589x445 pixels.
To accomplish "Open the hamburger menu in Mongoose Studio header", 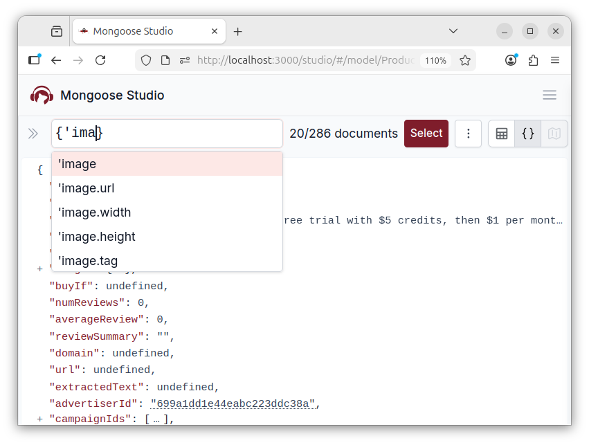I will tap(549, 95).
